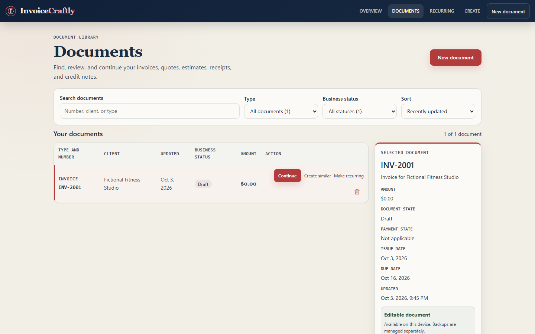
Task: Select the INV-2001 number cell
Action: coord(70,187)
